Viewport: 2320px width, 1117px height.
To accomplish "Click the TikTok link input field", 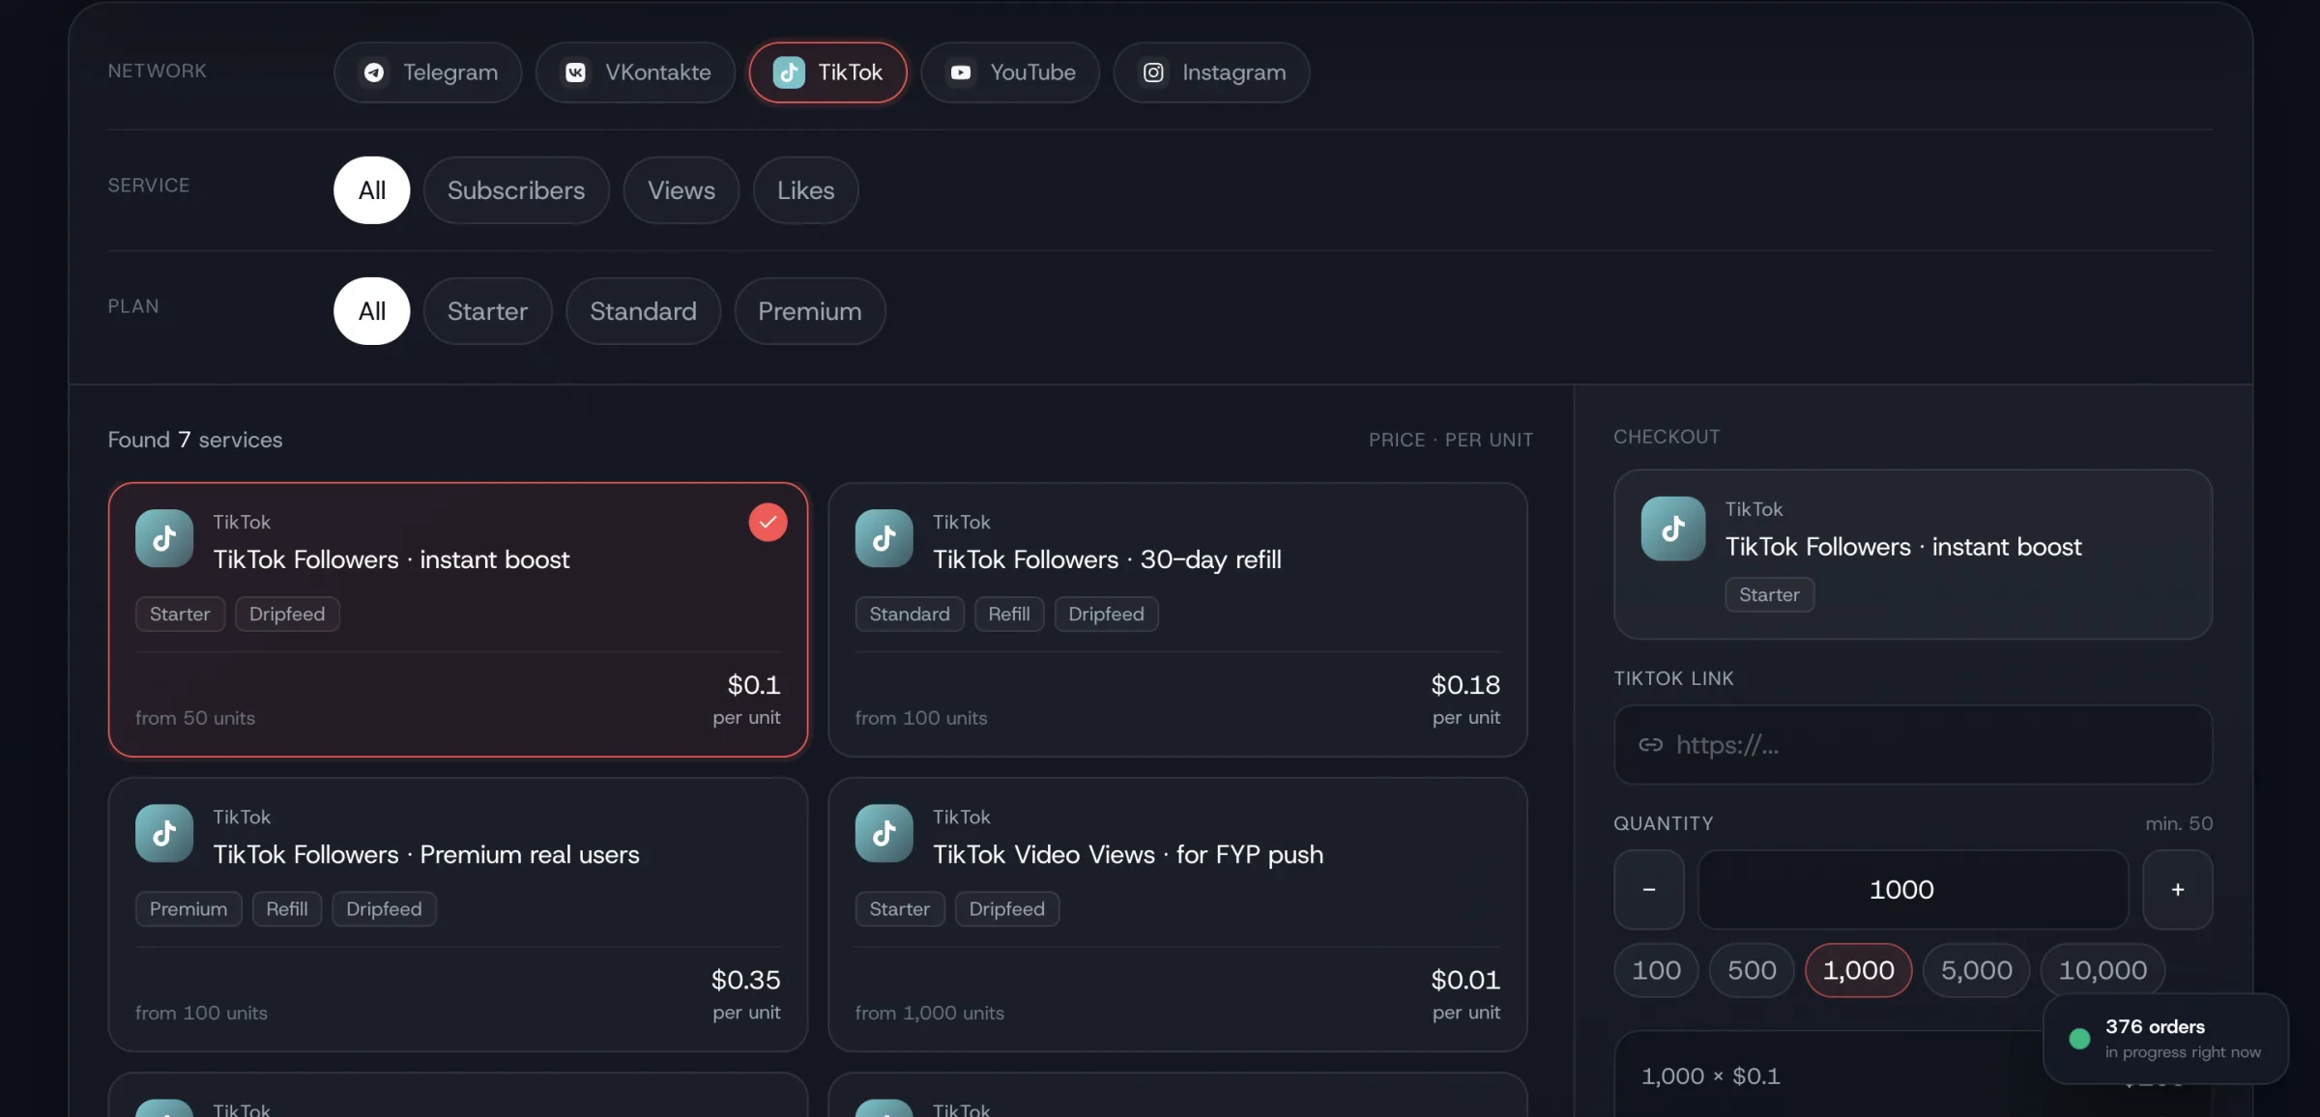I will pyautogui.click(x=1912, y=745).
